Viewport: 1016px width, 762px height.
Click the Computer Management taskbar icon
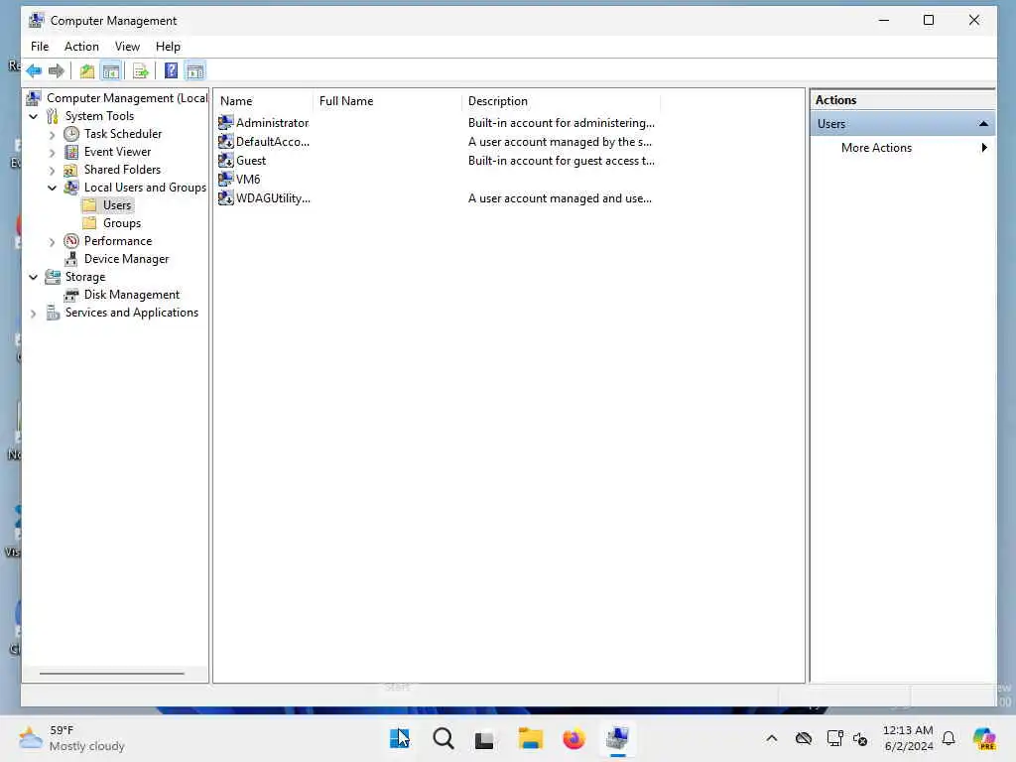[617, 738]
